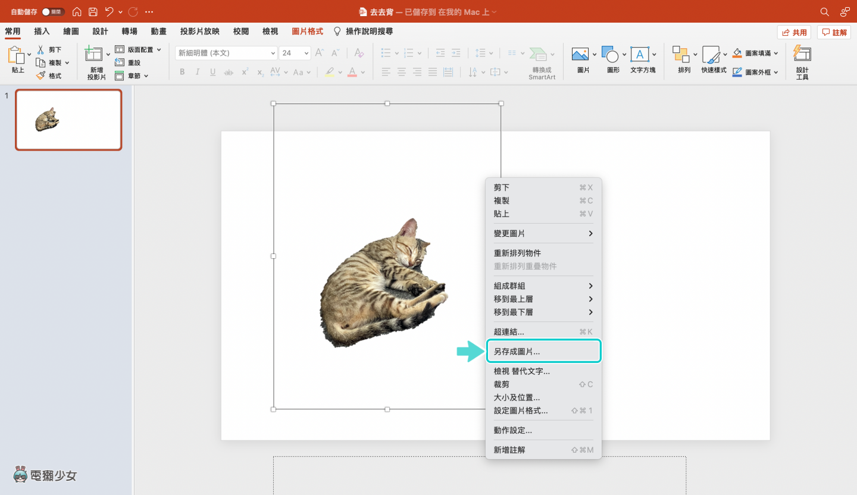Click the Shapes (圖形) icon
This screenshot has width=857, height=495.
pos(610,55)
